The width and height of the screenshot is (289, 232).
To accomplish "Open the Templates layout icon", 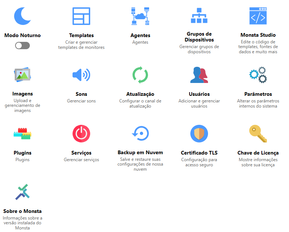I will 81,16.
